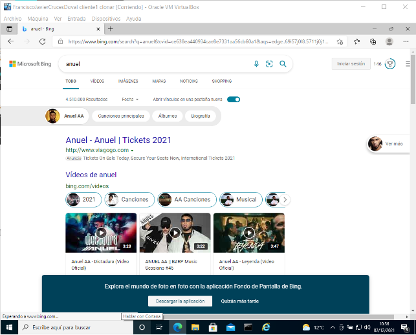The width and height of the screenshot is (416, 335).
Task: Filter videos by AA Canciones chip
Action: click(187, 199)
